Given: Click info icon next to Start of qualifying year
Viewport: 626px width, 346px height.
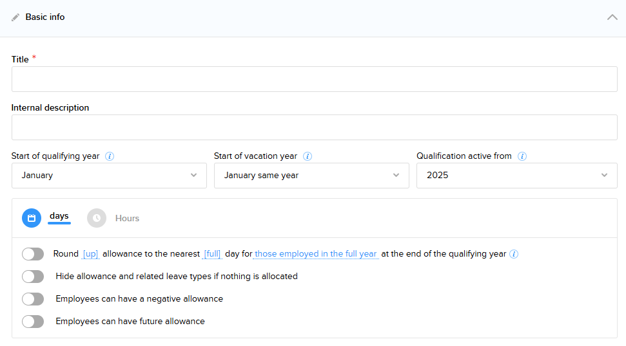Looking at the screenshot, I should coord(110,156).
